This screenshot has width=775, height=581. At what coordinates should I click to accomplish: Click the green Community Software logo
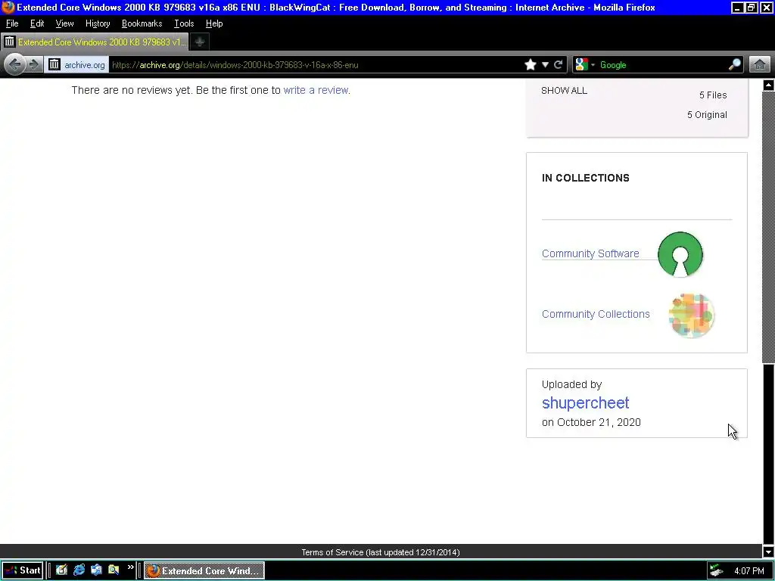point(680,254)
